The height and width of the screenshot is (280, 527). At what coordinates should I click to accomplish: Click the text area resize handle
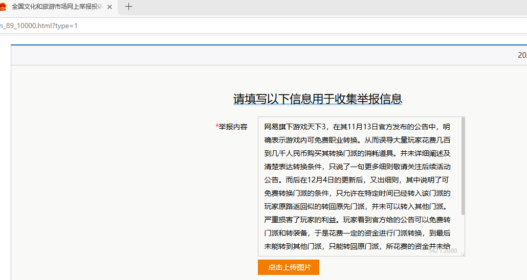click(x=463, y=254)
